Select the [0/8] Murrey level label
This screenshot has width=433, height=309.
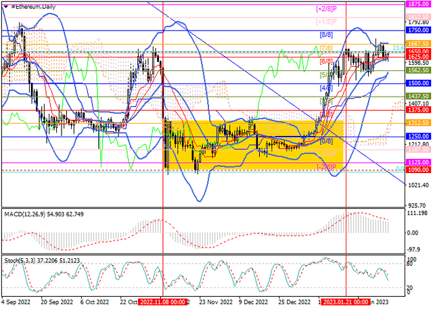click(325, 141)
